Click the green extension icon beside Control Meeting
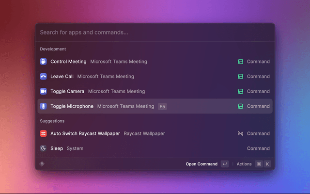Viewport: 310px width, 194px height. (240, 62)
